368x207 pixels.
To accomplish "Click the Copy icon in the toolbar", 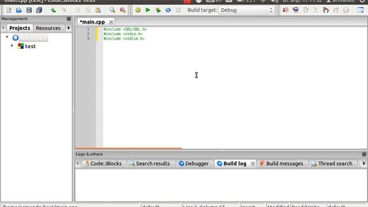I will click(88, 10).
